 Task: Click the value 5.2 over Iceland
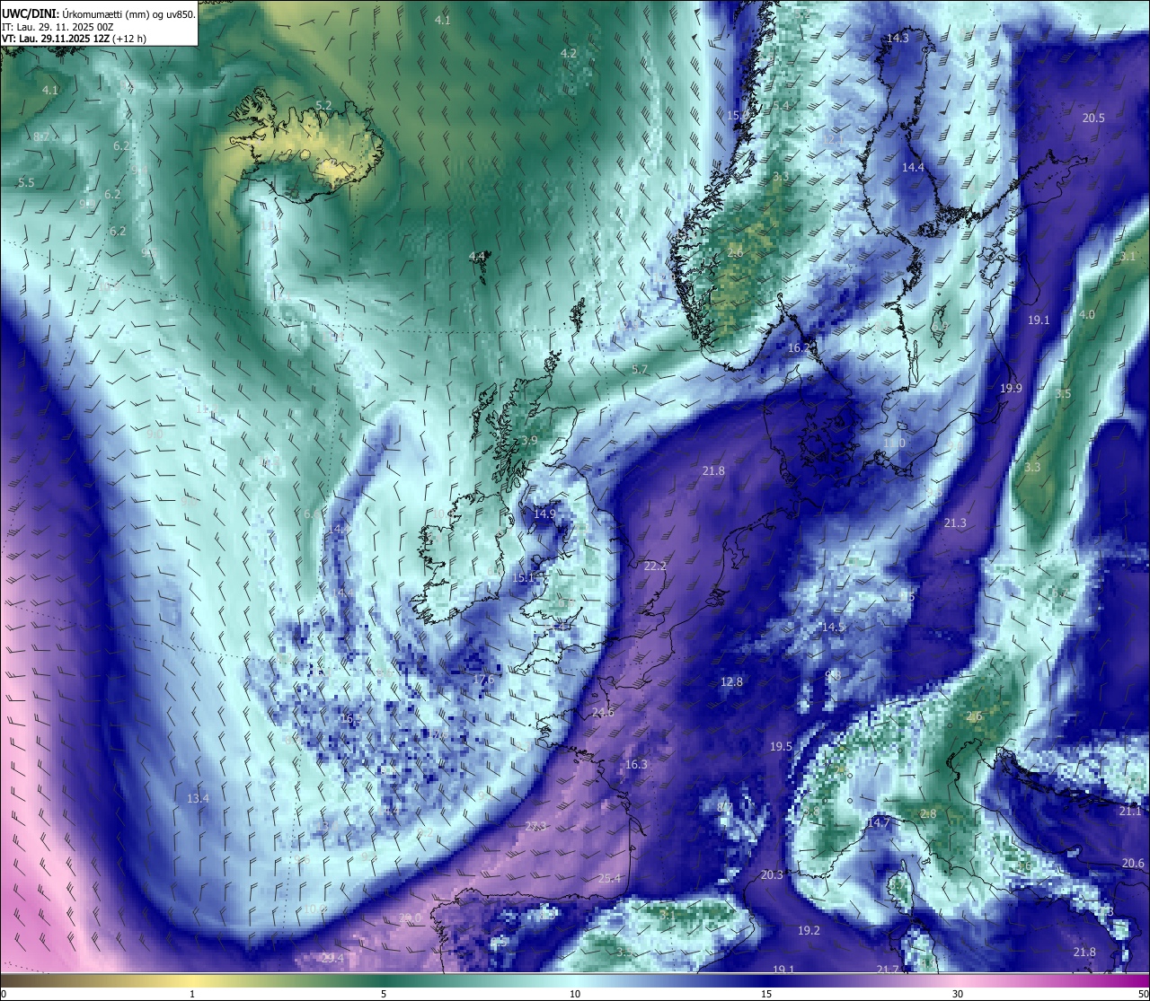323,105
